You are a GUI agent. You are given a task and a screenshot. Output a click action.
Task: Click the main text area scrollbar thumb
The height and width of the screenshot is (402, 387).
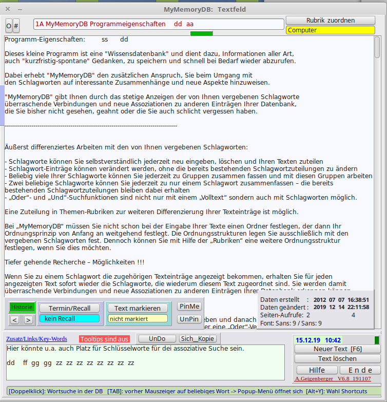pos(377,47)
